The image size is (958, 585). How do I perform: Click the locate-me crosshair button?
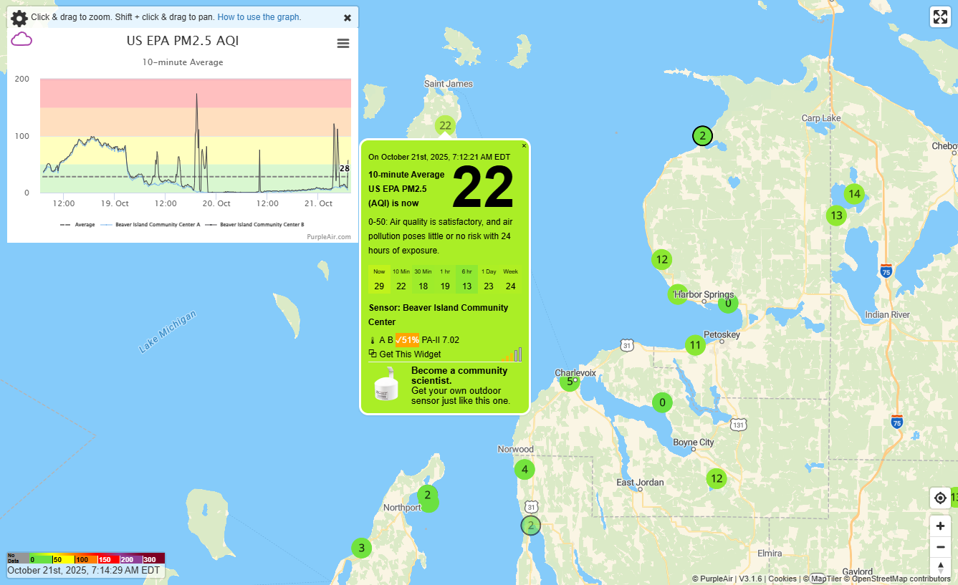[940, 498]
